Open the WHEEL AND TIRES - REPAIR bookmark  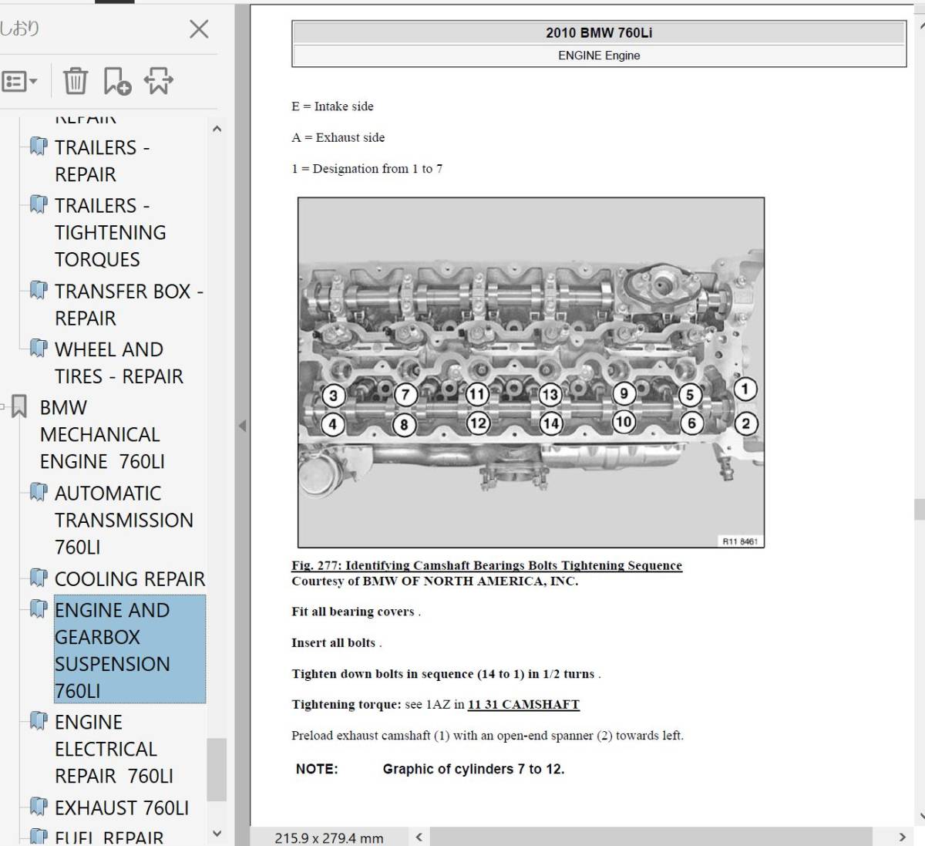coord(119,362)
